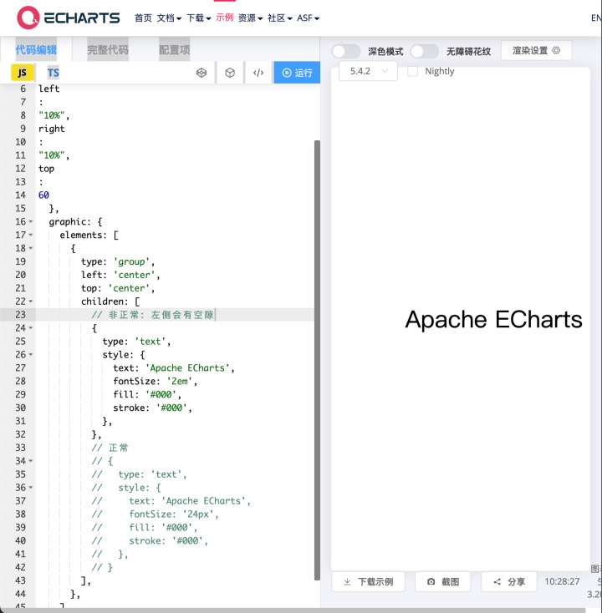
Task: Open the 社区 menu dropdown
Action: [x=280, y=18]
